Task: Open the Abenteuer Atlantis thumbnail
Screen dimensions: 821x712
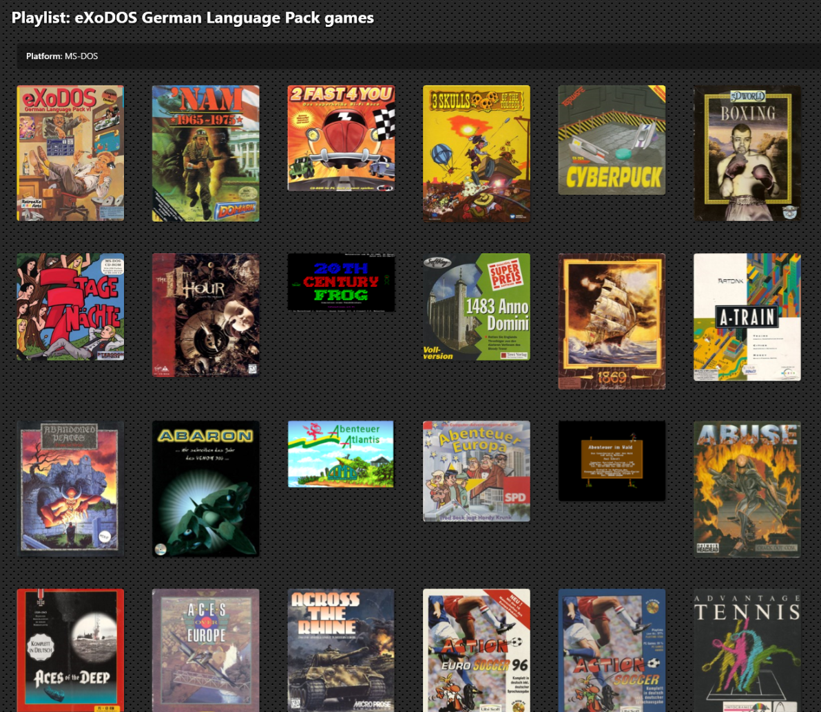Action: (x=341, y=454)
